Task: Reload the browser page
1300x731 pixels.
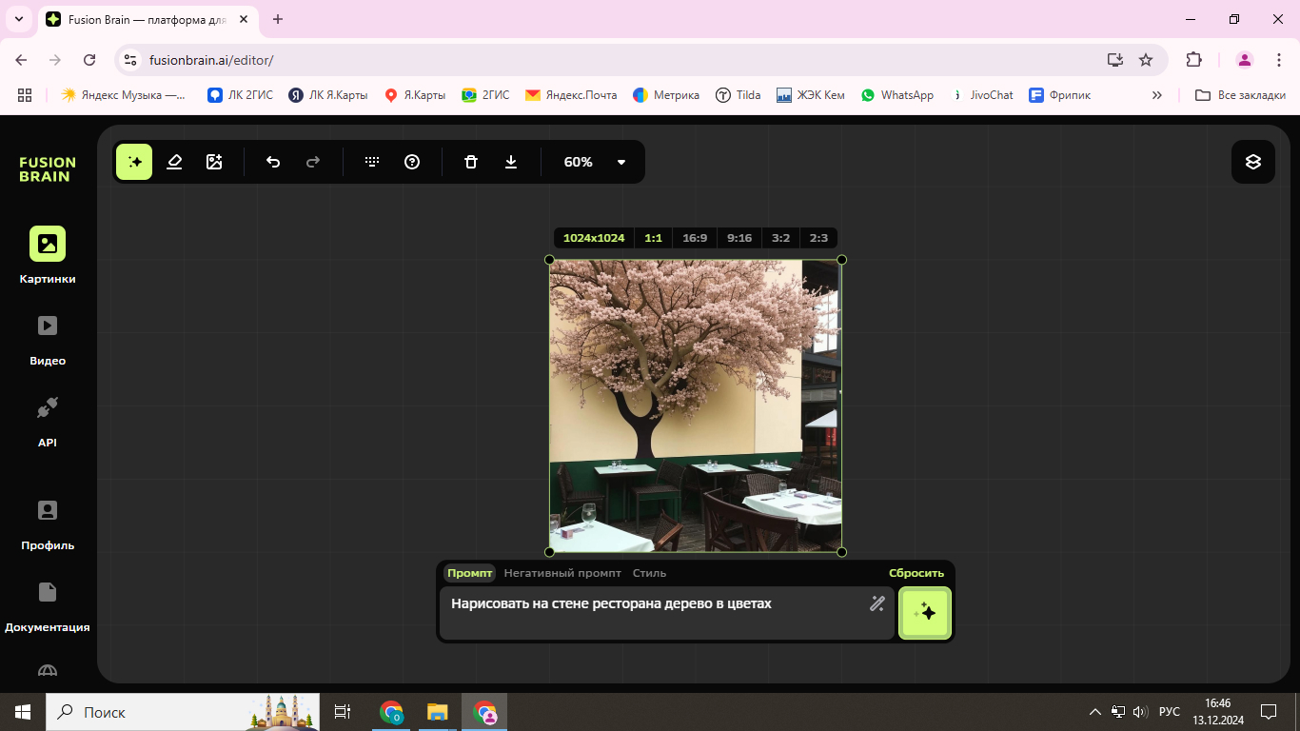Action: click(89, 60)
